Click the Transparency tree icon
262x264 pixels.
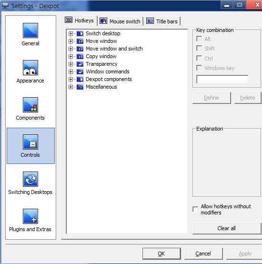[x=80, y=64]
